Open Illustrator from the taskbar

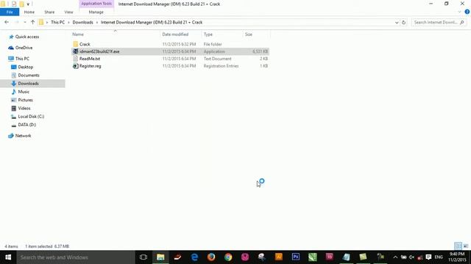[x=279, y=257]
